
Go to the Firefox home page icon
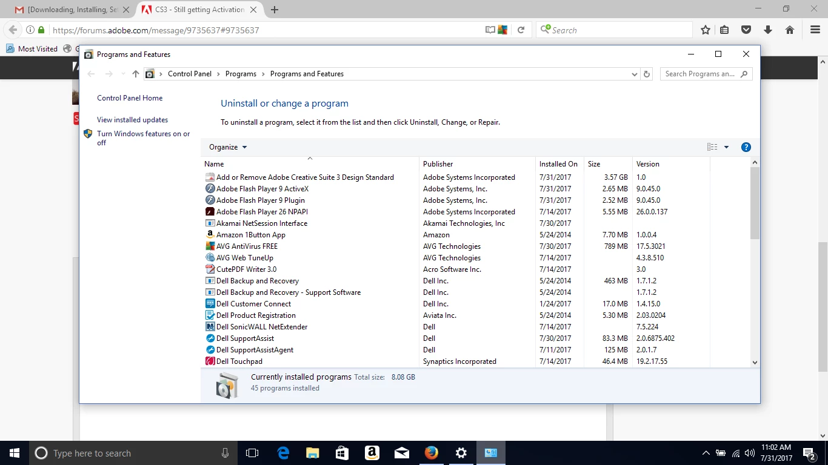point(790,30)
